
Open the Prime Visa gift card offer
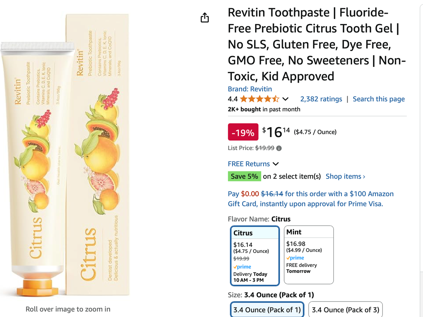pos(311,199)
